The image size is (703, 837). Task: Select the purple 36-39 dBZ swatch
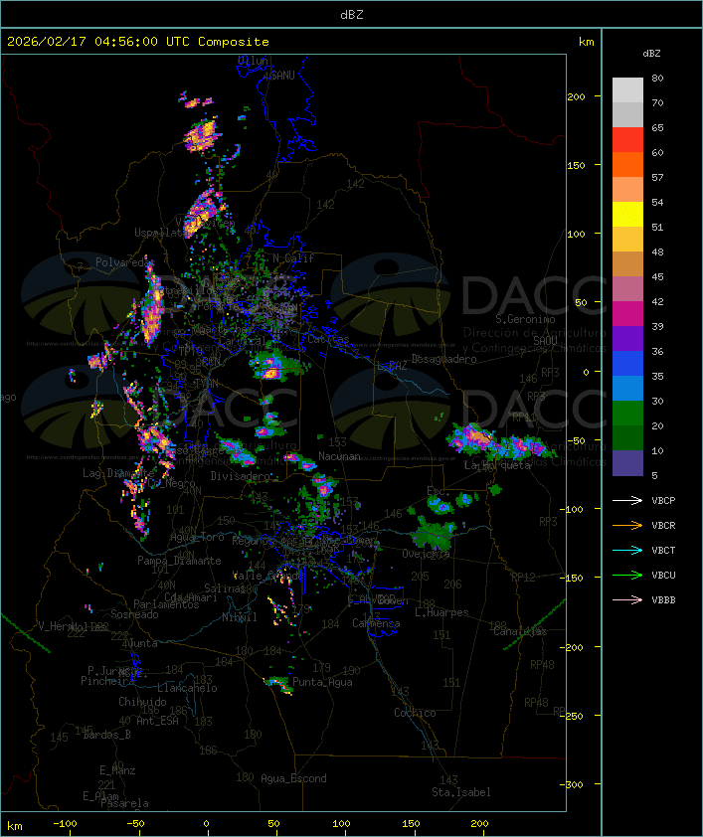pyautogui.click(x=627, y=338)
